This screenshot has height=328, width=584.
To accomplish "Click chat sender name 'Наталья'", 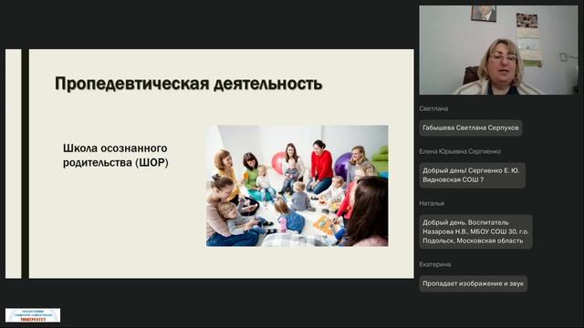I will (432, 203).
